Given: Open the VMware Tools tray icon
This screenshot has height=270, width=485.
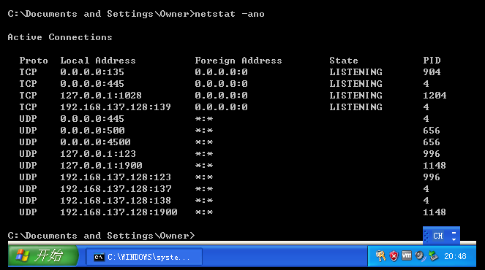Looking at the screenshot, I should (x=407, y=255).
